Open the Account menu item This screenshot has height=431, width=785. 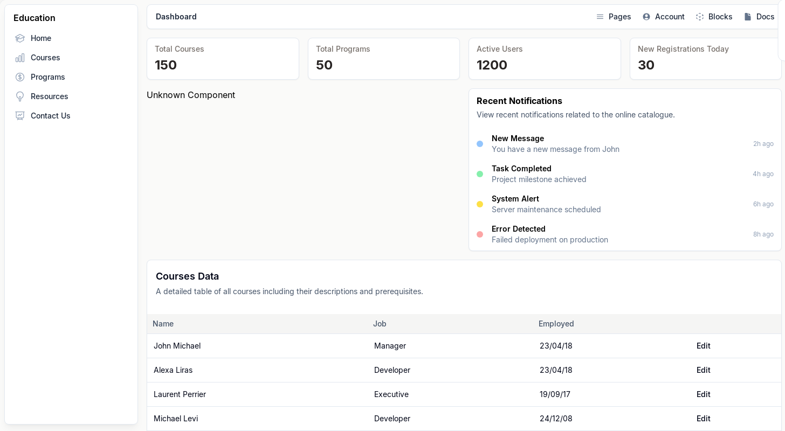tap(670, 17)
